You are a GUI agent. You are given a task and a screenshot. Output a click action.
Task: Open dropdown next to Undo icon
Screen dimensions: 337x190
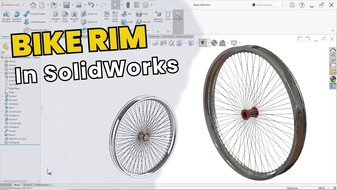[97, 5]
